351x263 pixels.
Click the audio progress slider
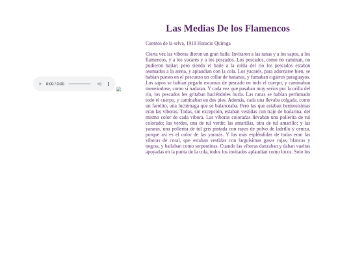[80, 84]
